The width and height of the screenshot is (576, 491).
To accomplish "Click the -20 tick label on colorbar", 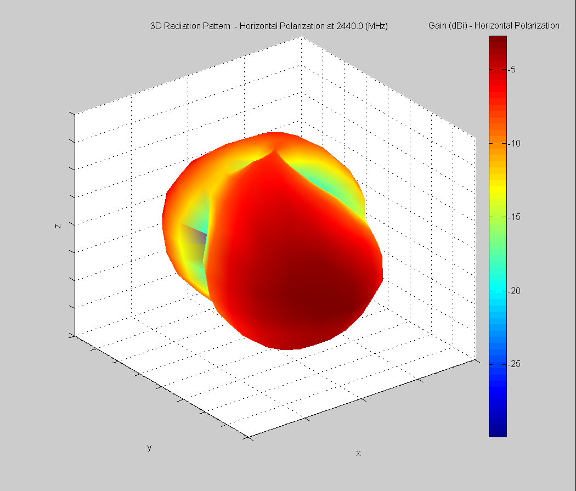I will coord(513,291).
